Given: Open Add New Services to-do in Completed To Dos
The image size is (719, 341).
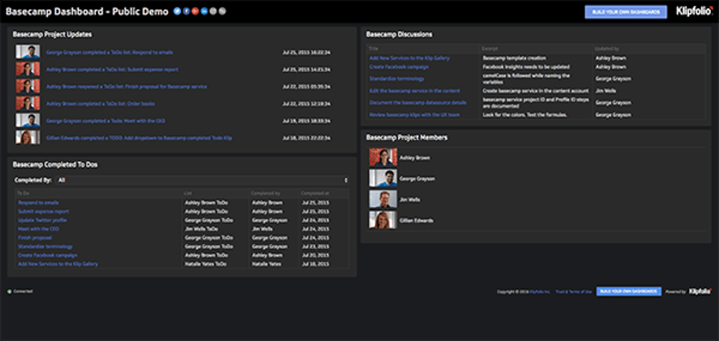Looking at the screenshot, I should point(58,264).
